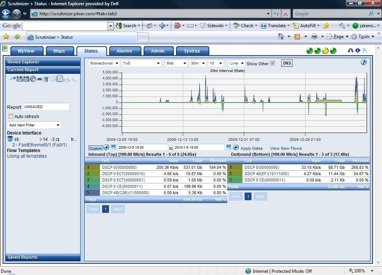
Task: Click outbound entry DSCP 46(EF)(10111000)
Action: tap(266, 174)
